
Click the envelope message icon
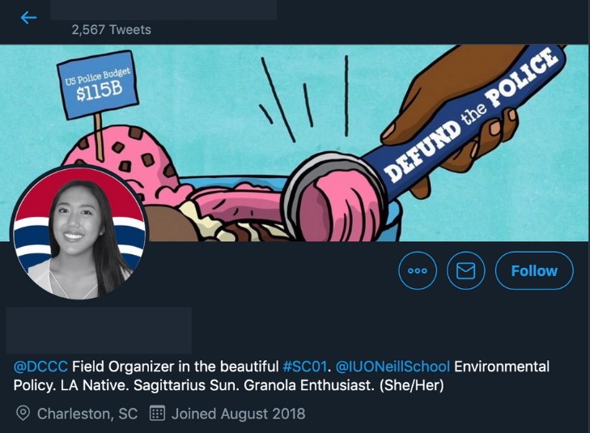pyautogui.click(x=465, y=270)
